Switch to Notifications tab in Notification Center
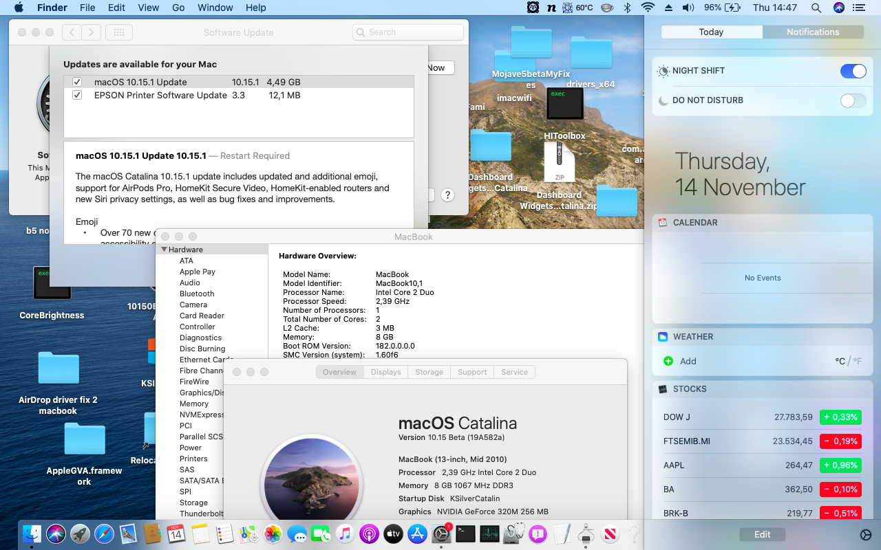Viewport: 881px width, 550px height. [813, 32]
